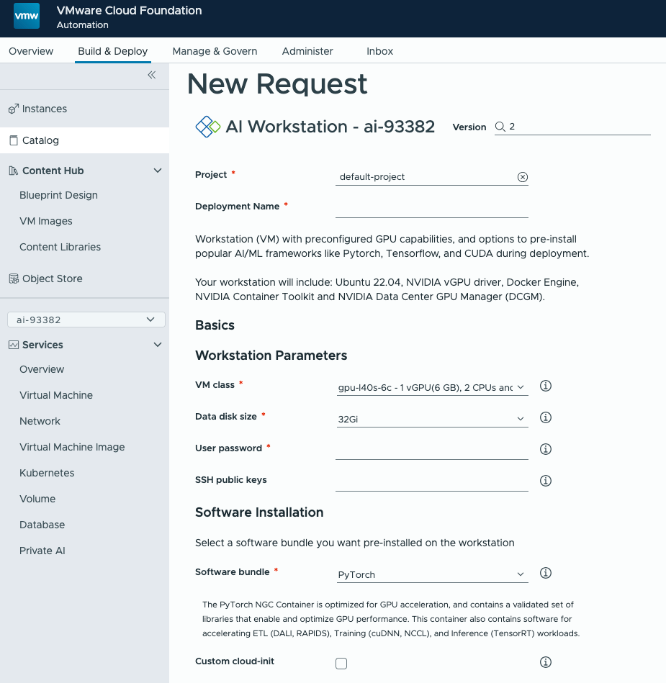Viewport: 666px width, 683px height.
Task: Open the Inbox tab
Action: click(379, 51)
